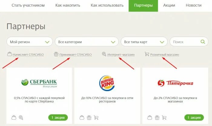Open the Burger King partner logo
This screenshot has height=126, width=212.
[107, 83]
